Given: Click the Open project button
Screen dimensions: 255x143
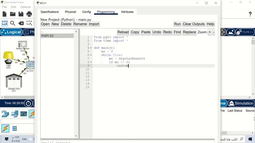Looking at the screenshot, I should pyautogui.click(x=45, y=24).
